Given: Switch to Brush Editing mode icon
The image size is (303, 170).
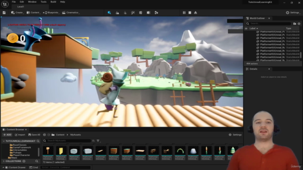Looking at the screenshot, I should [x=148, y=13].
